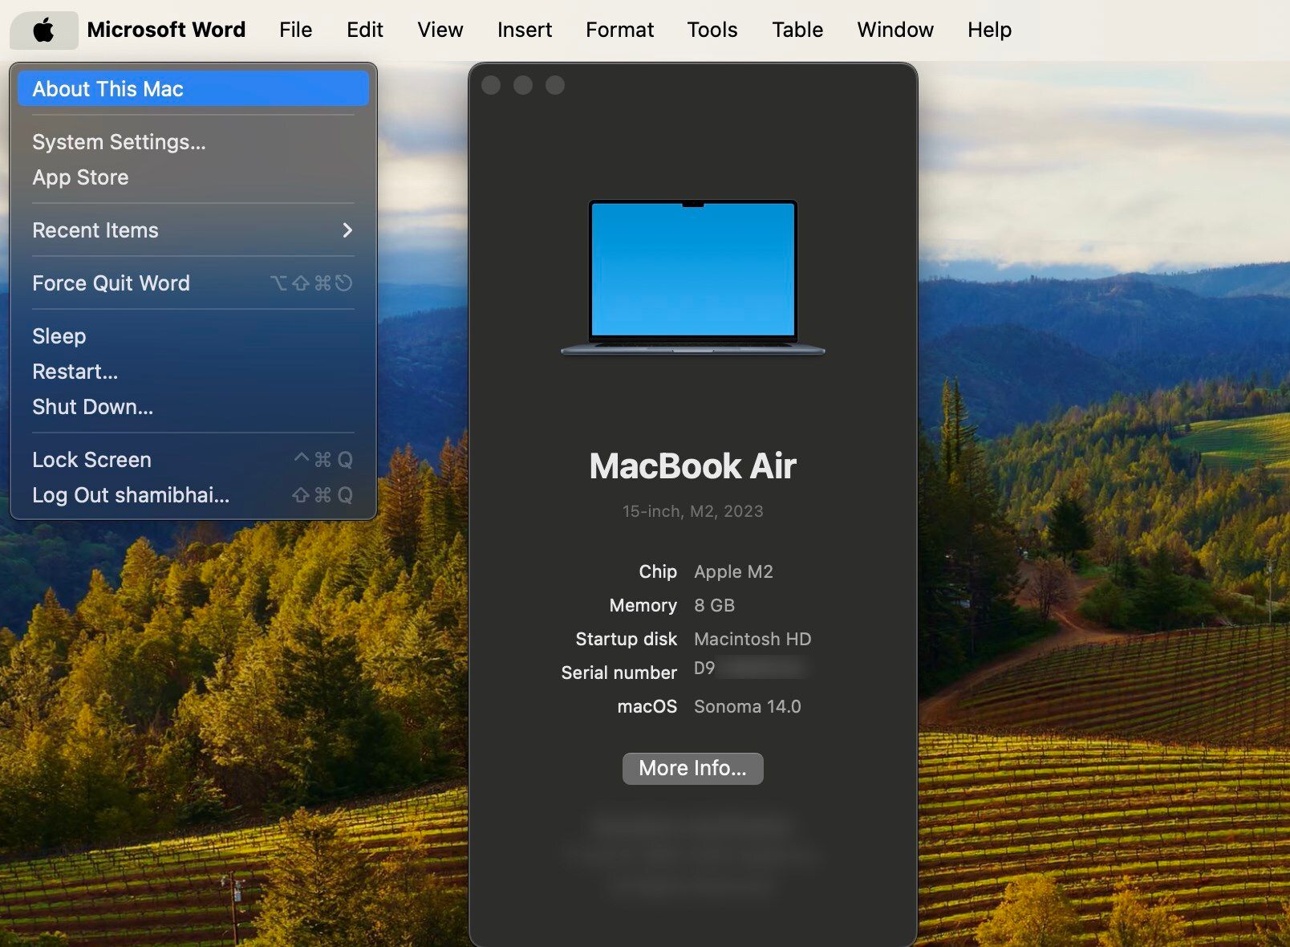The image size is (1290, 947).
Task: Click the 'Macintosh HD' startup disk value
Action: coord(752,639)
